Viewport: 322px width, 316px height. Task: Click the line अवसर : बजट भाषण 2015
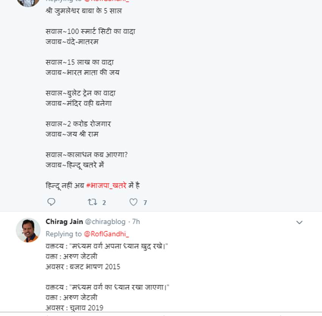click(83, 266)
